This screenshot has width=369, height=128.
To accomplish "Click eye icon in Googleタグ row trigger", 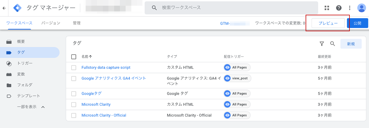I will point(227,93).
